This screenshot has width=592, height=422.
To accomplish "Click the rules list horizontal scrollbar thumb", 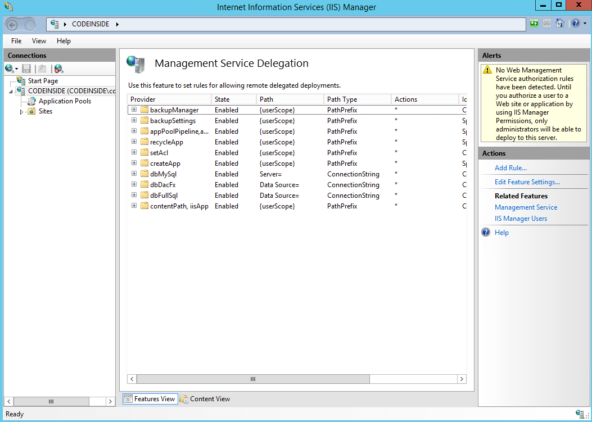I will pos(253,379).
